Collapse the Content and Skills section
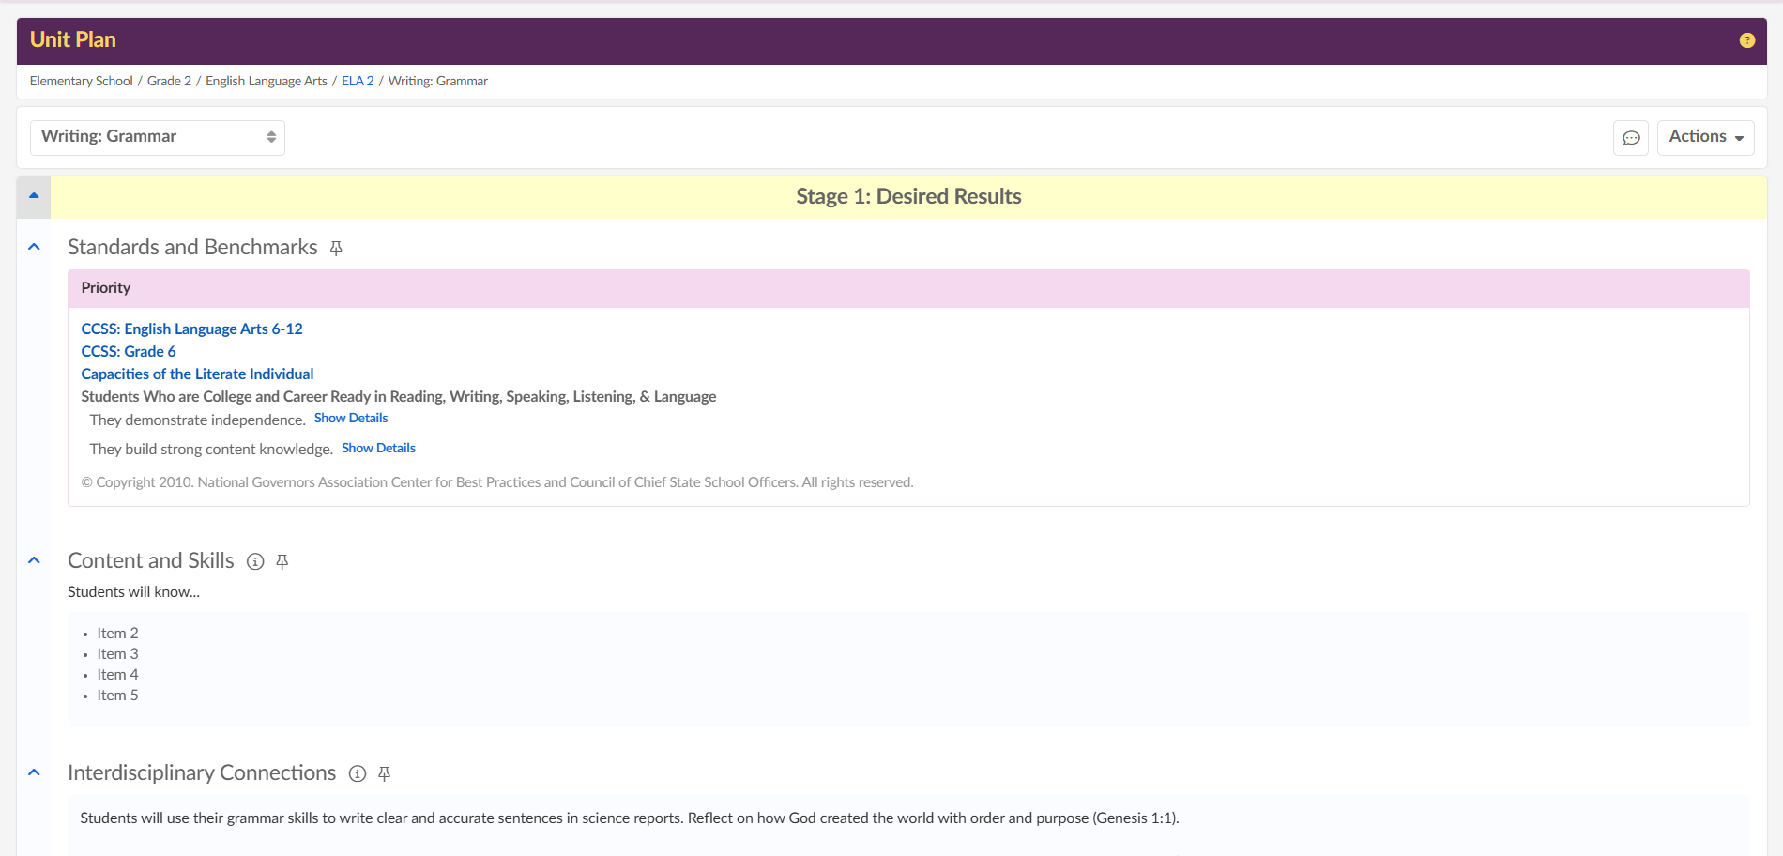The height and width of the screenshot is (856, 1783). click(35, 560)
